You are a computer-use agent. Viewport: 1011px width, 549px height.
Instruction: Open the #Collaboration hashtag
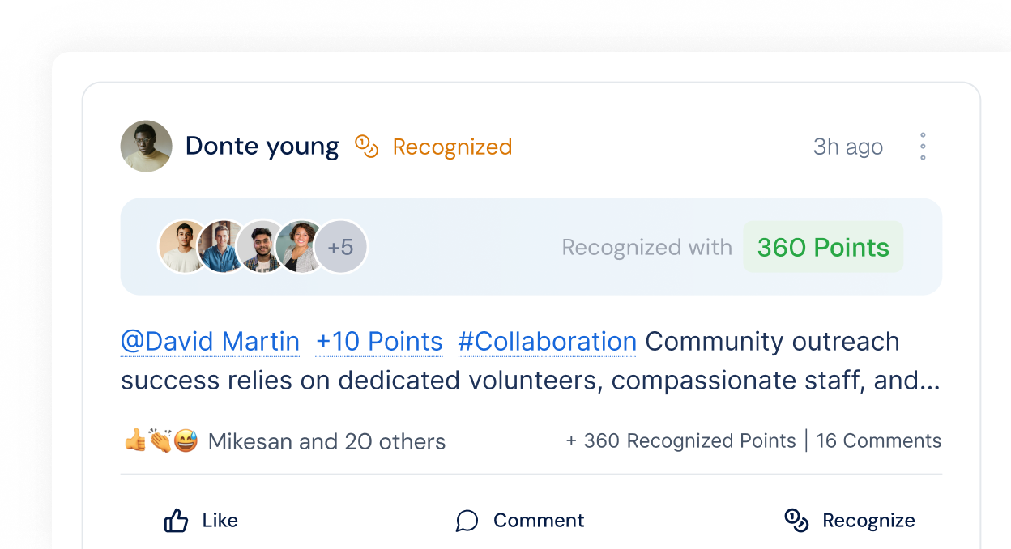547,342
